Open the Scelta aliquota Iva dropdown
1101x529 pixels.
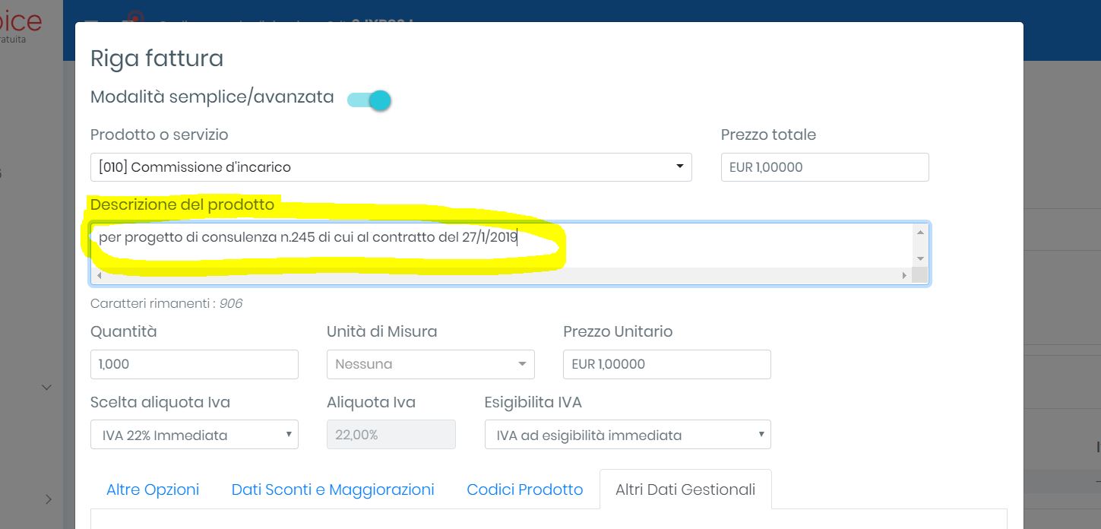(x=195, y=435)
